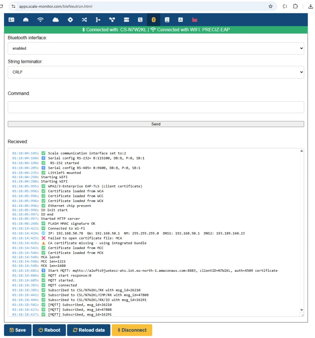Open the scroll document tab icon
This screenshot has height=338, width=315.
(167, 20)
